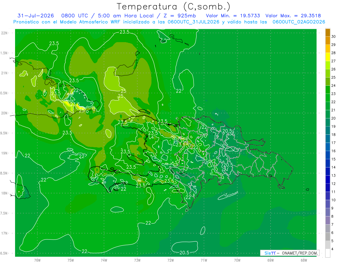341x264 pixels.
Task: Click the title "Temperatura (C,somb.)"
Action: pos(174,7)
